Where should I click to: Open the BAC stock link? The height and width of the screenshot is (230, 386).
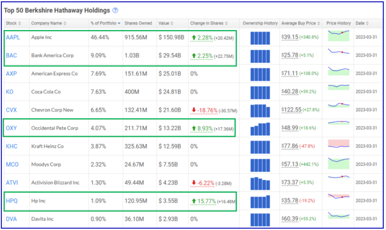11,56
